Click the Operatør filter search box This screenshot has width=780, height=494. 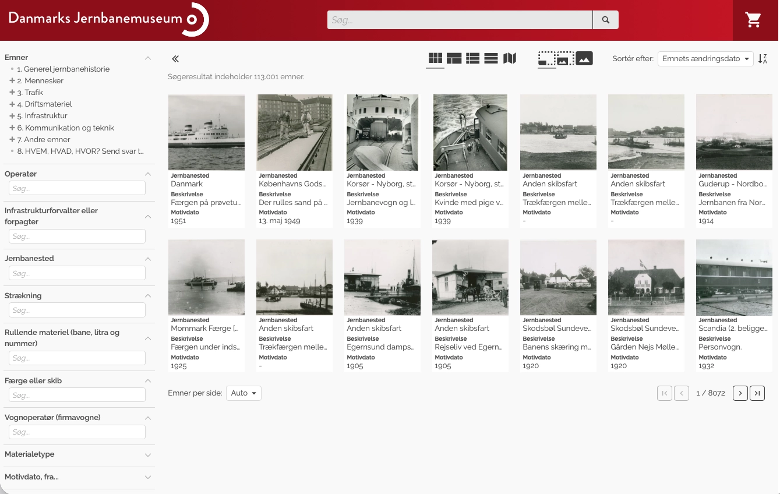pos(77,188)
